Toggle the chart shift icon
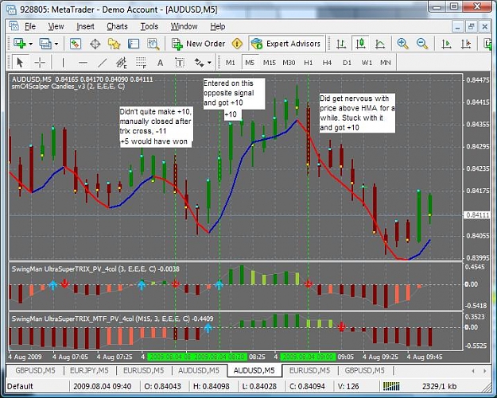 point(466,44)
